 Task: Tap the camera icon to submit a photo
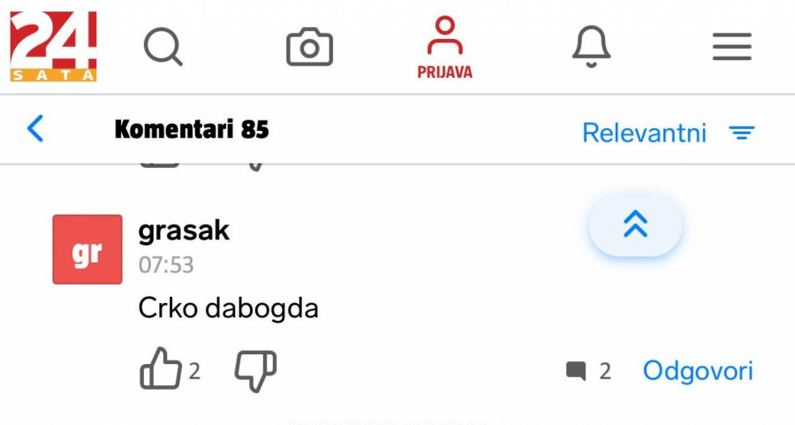coord(309,47)
